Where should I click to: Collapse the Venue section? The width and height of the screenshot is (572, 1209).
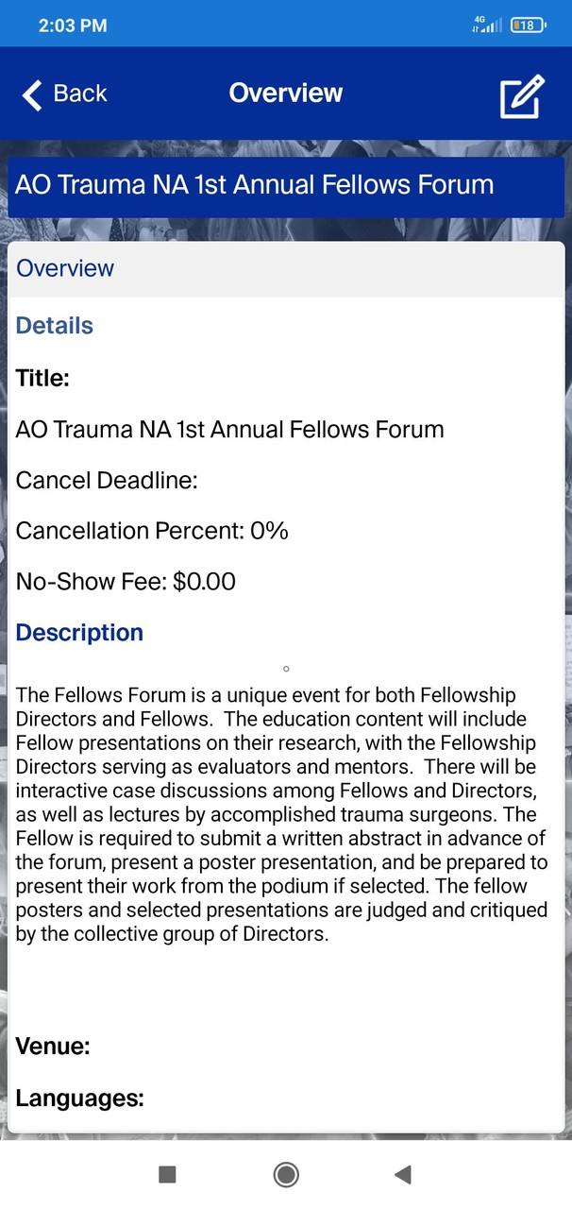(52, 1046)
